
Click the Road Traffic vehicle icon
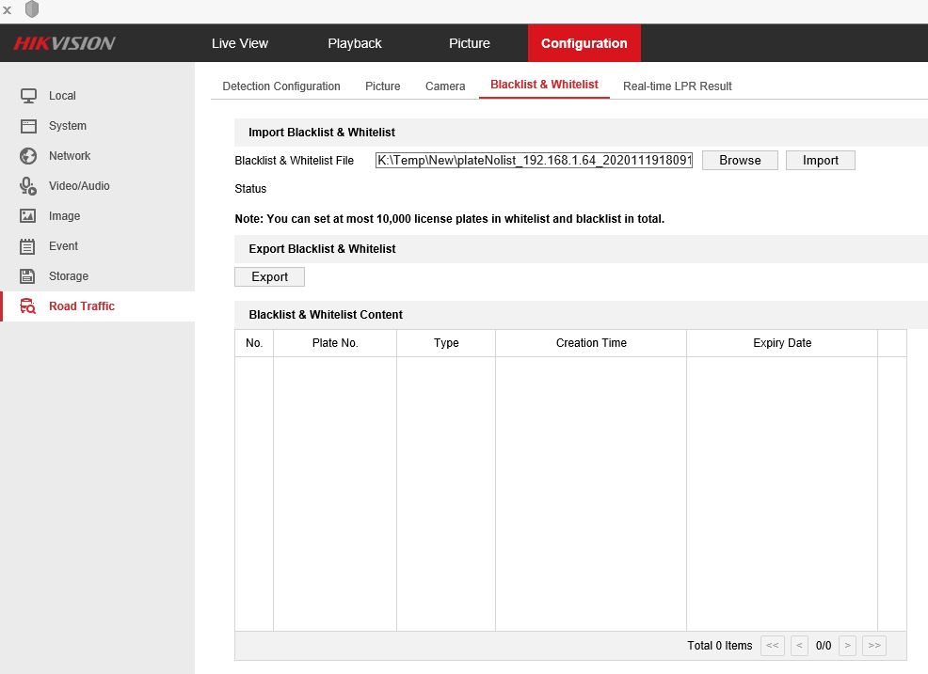28,306
